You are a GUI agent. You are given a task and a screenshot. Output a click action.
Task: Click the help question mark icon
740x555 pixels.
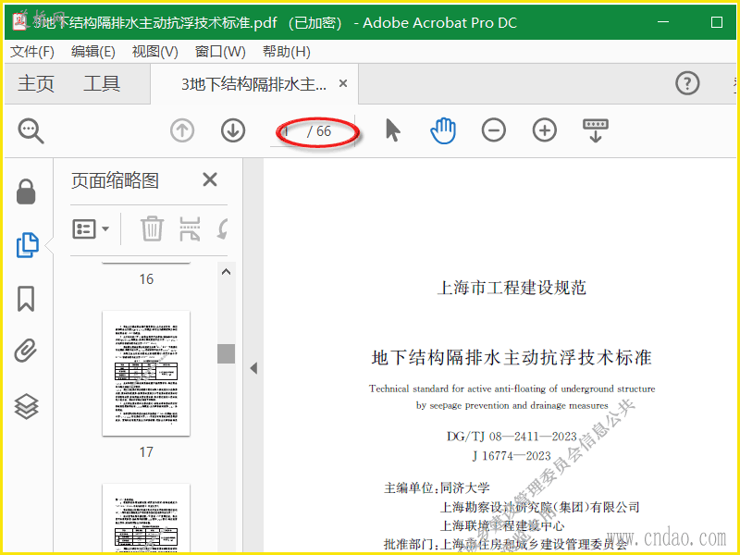point(687,83)
